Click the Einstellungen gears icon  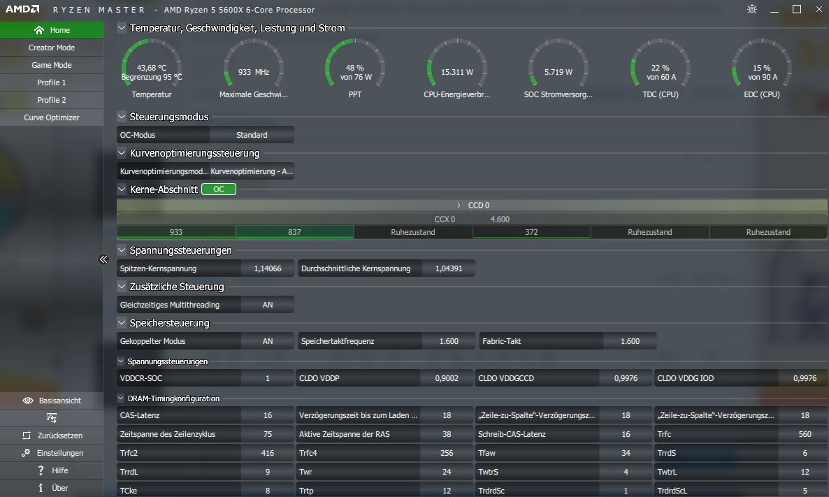tap(26, 452)
